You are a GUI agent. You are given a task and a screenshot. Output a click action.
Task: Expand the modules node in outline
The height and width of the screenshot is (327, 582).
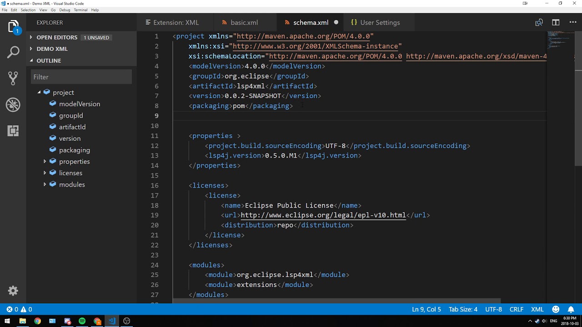pyautogui.click(x=45, y=184)
